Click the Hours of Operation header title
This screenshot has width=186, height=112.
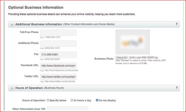(29, 88)
